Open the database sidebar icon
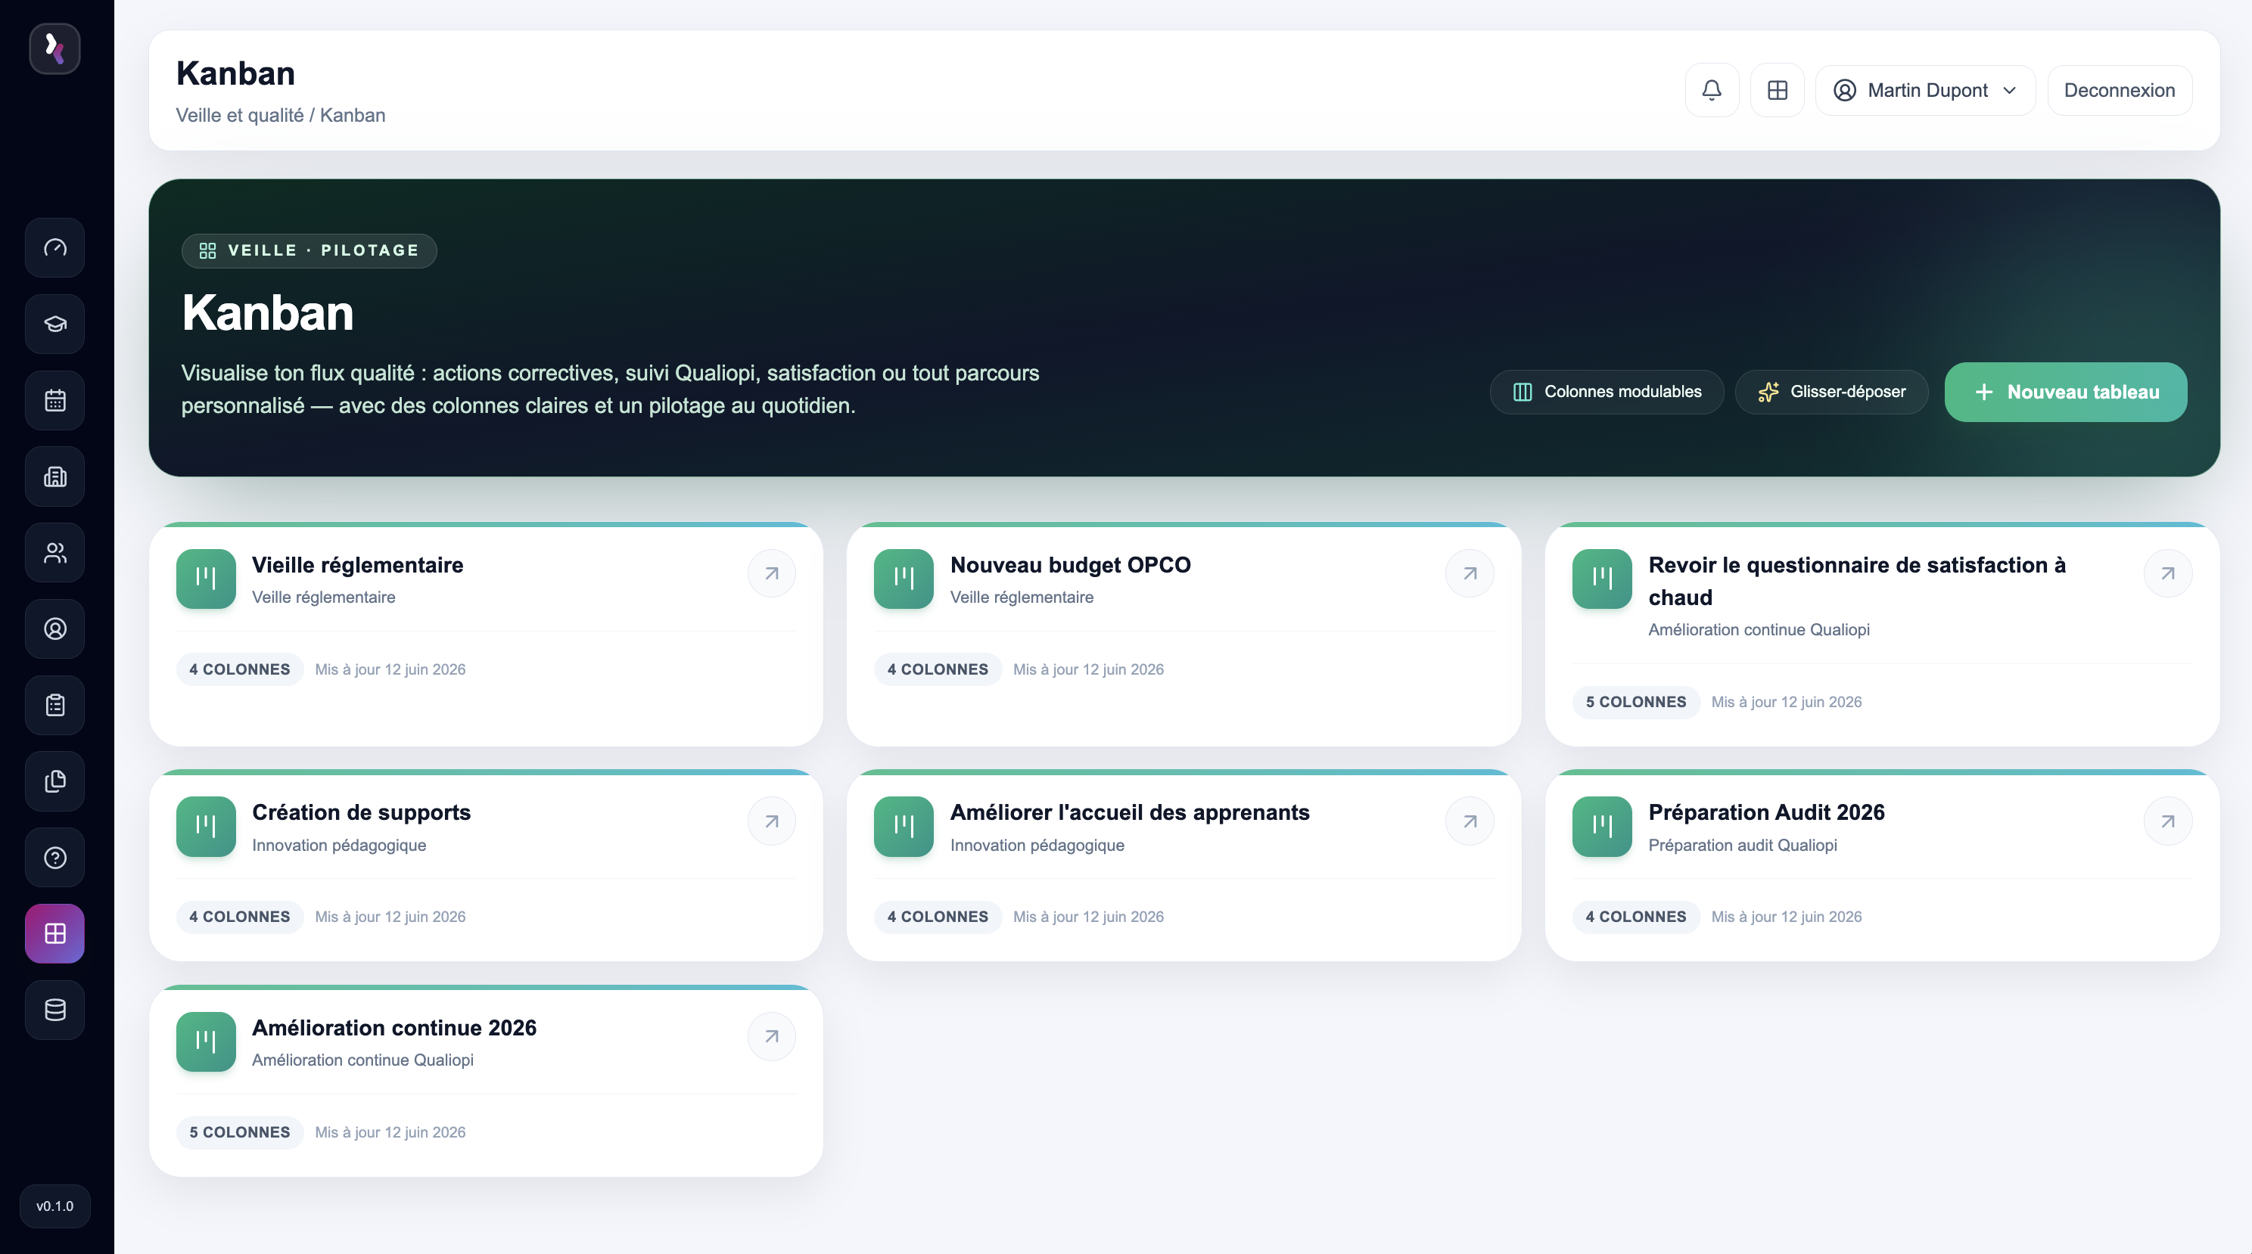 [55, 1009]
